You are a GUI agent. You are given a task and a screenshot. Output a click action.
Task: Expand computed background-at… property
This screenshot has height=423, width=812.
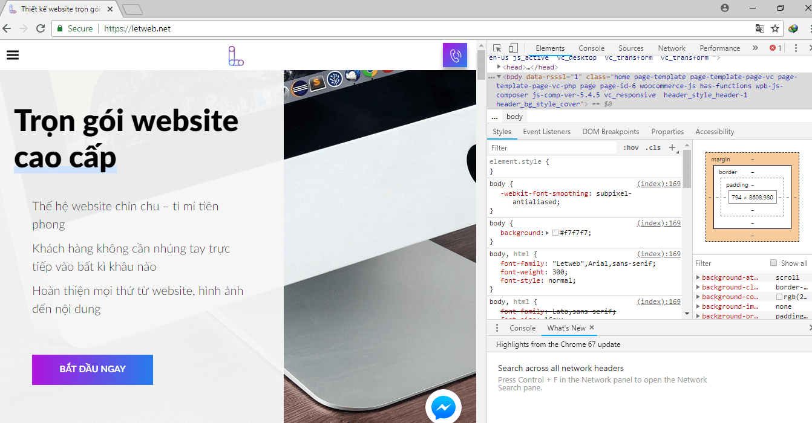(698, 277)
